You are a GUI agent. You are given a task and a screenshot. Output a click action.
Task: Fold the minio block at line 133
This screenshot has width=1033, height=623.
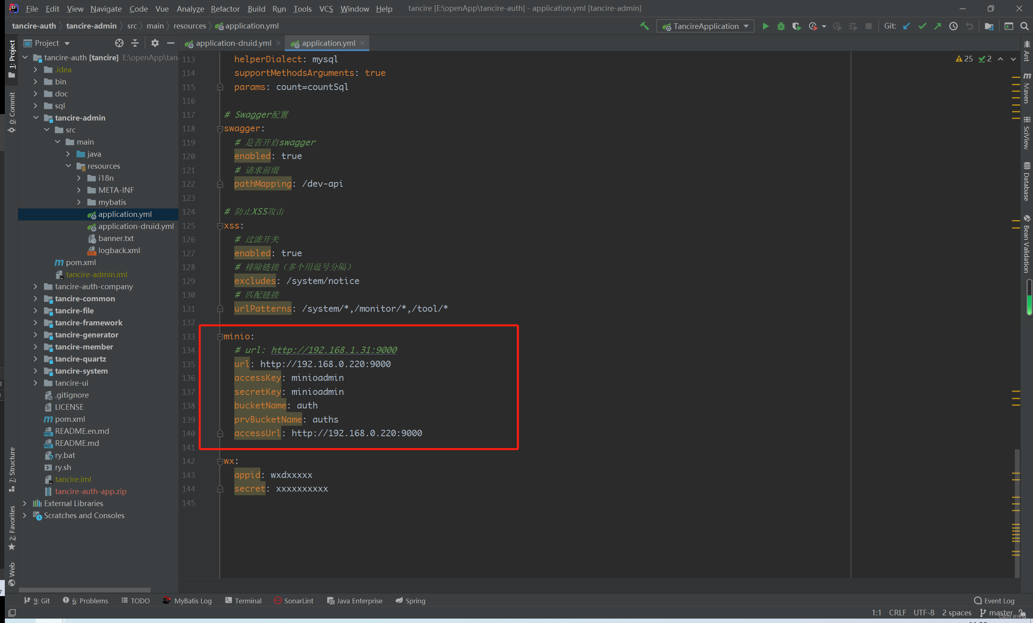(220, 336)
